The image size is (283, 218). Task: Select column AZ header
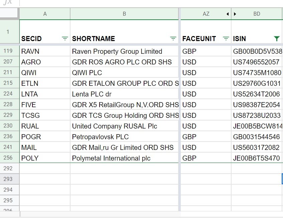coord(206,14)
